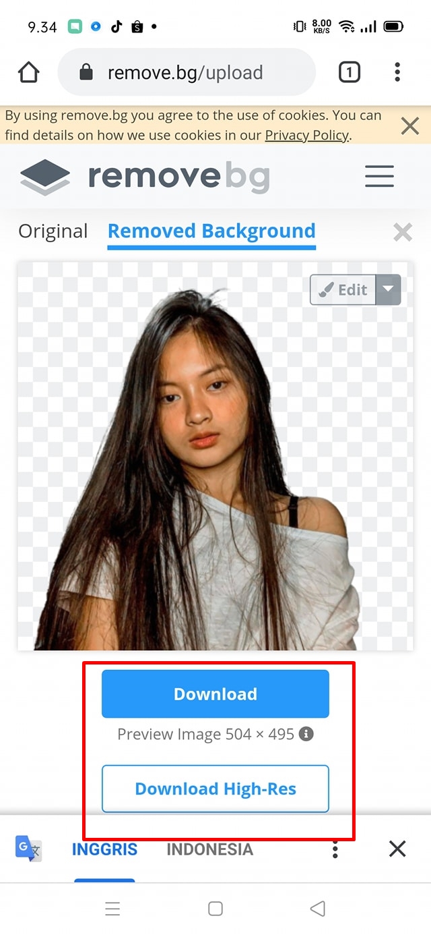Click the remove.bg logo

[x=145, y=177]
